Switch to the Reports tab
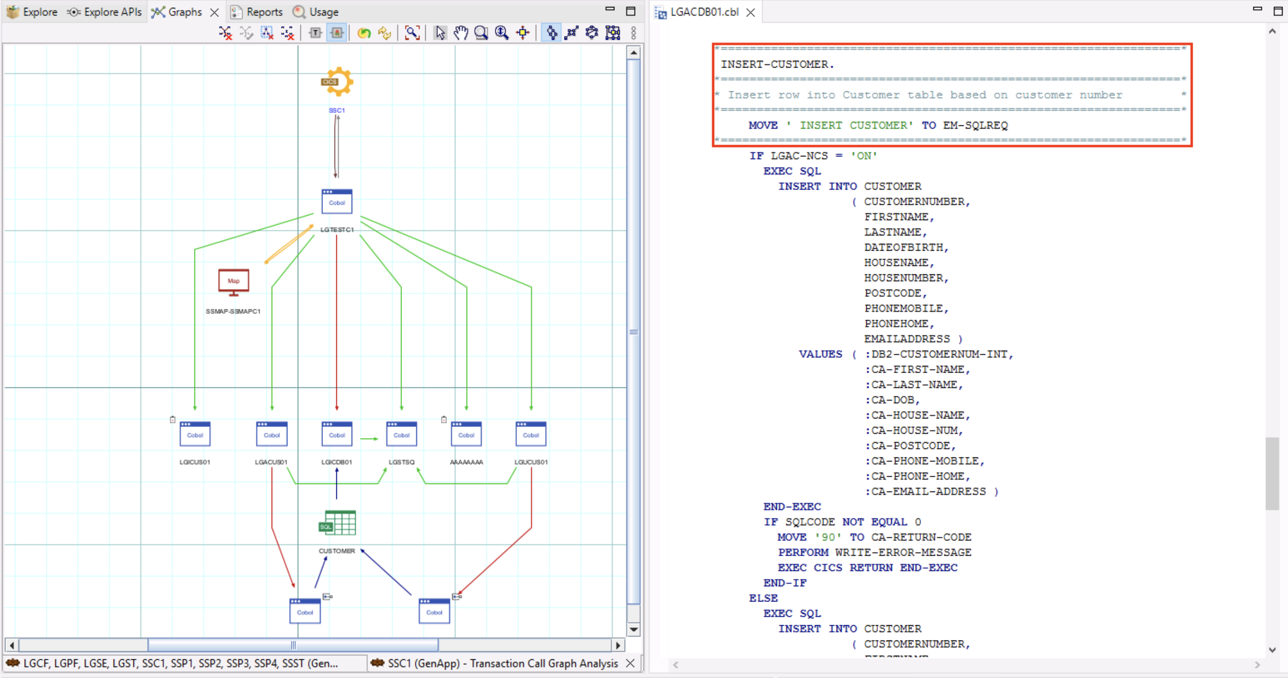 click(x=256, y=11)
